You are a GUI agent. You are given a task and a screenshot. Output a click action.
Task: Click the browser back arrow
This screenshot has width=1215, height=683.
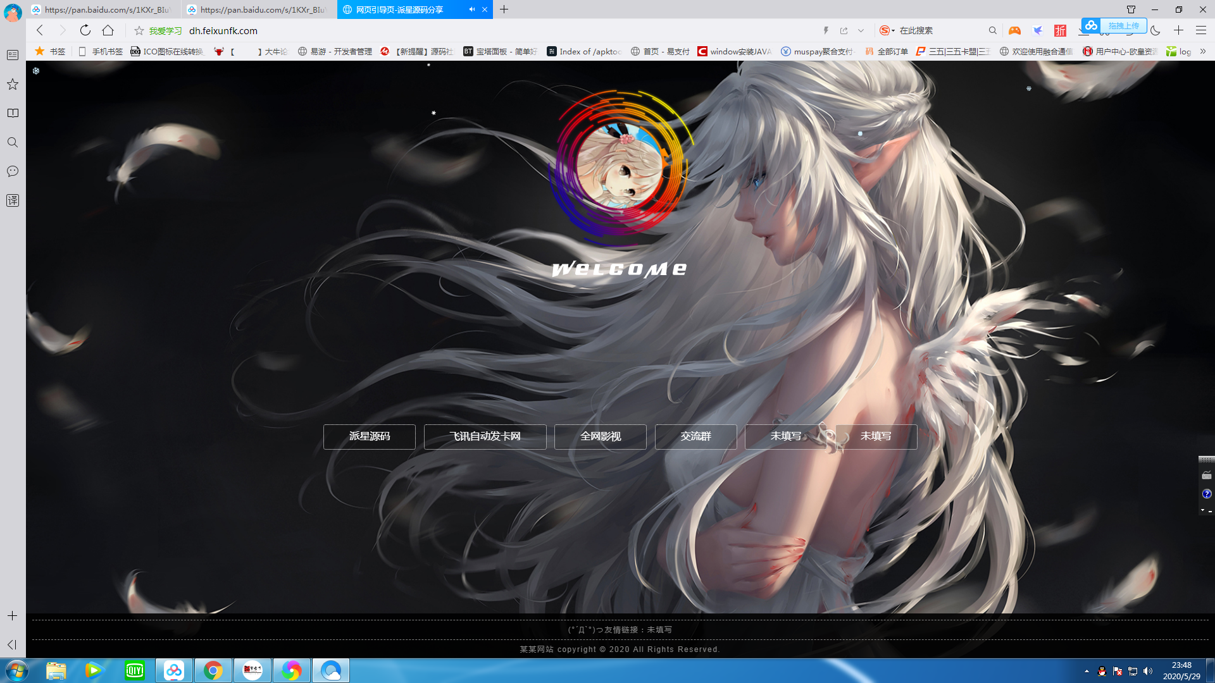click(40, 30)
